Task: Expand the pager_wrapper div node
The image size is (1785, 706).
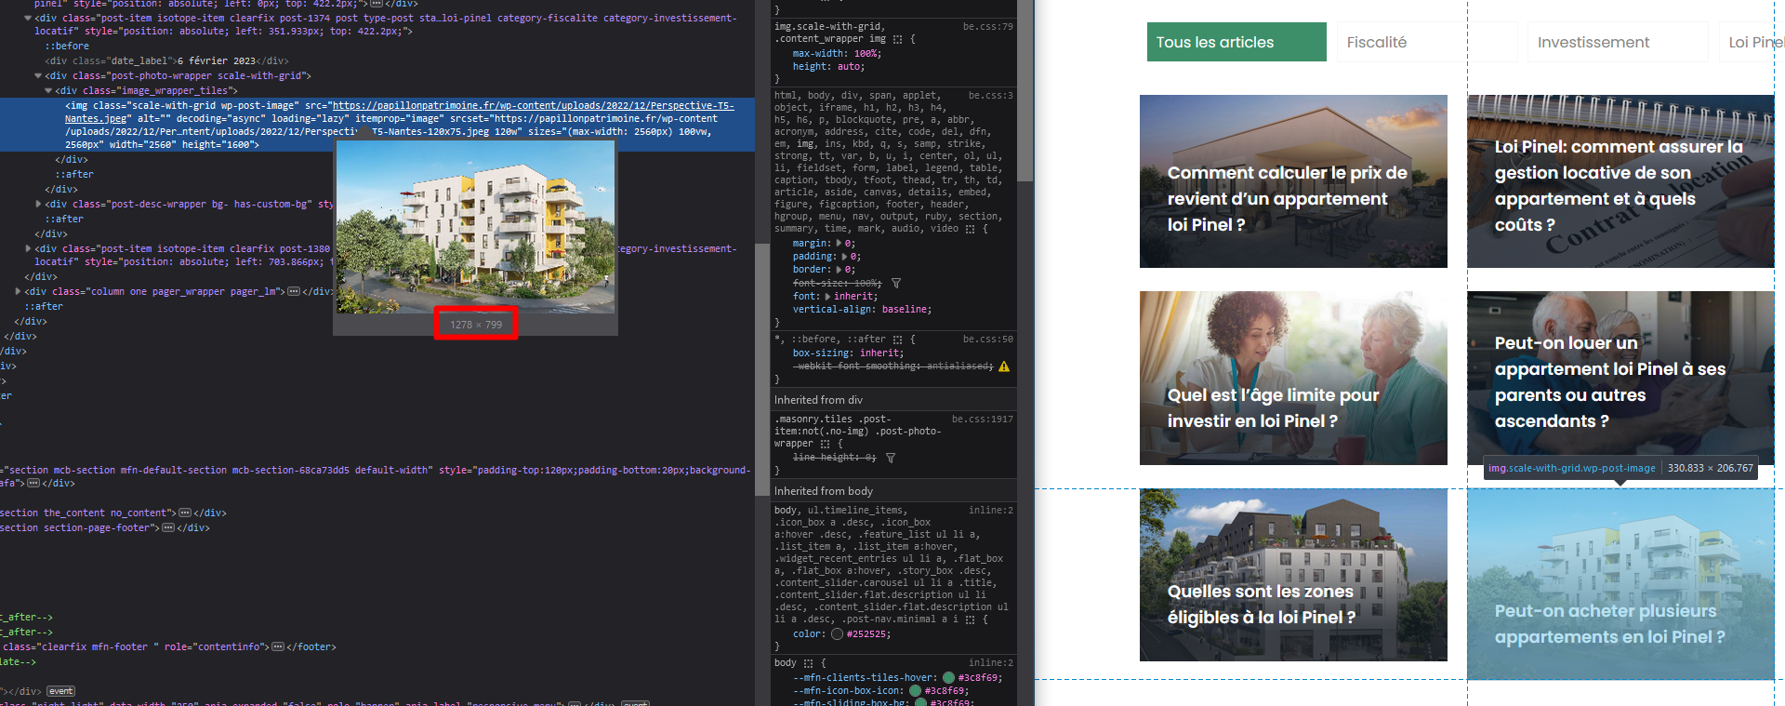Action: [18, 291]
